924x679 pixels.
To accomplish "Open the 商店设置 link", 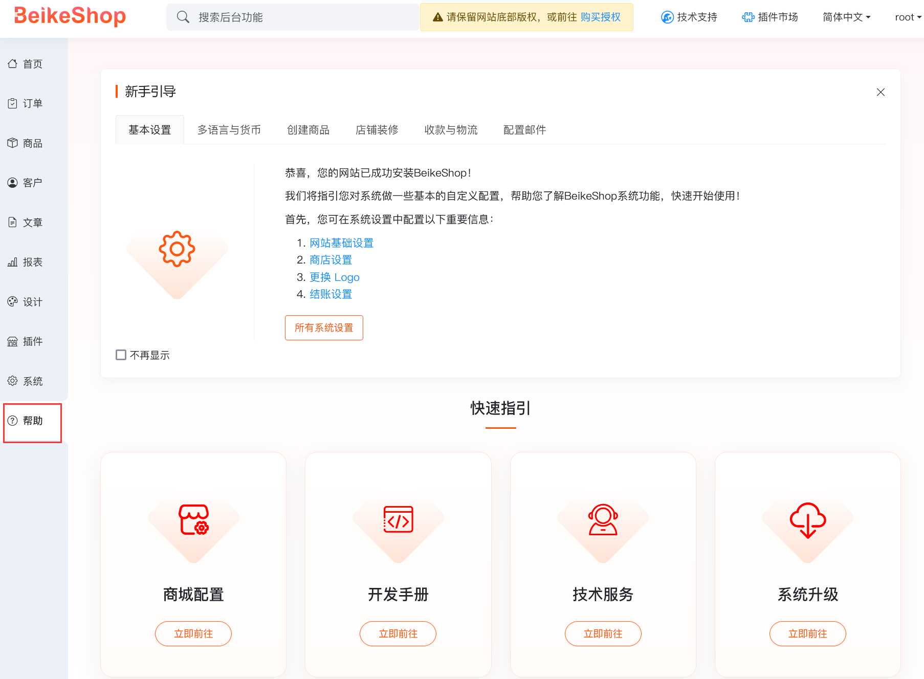I will tap(331, 260).
